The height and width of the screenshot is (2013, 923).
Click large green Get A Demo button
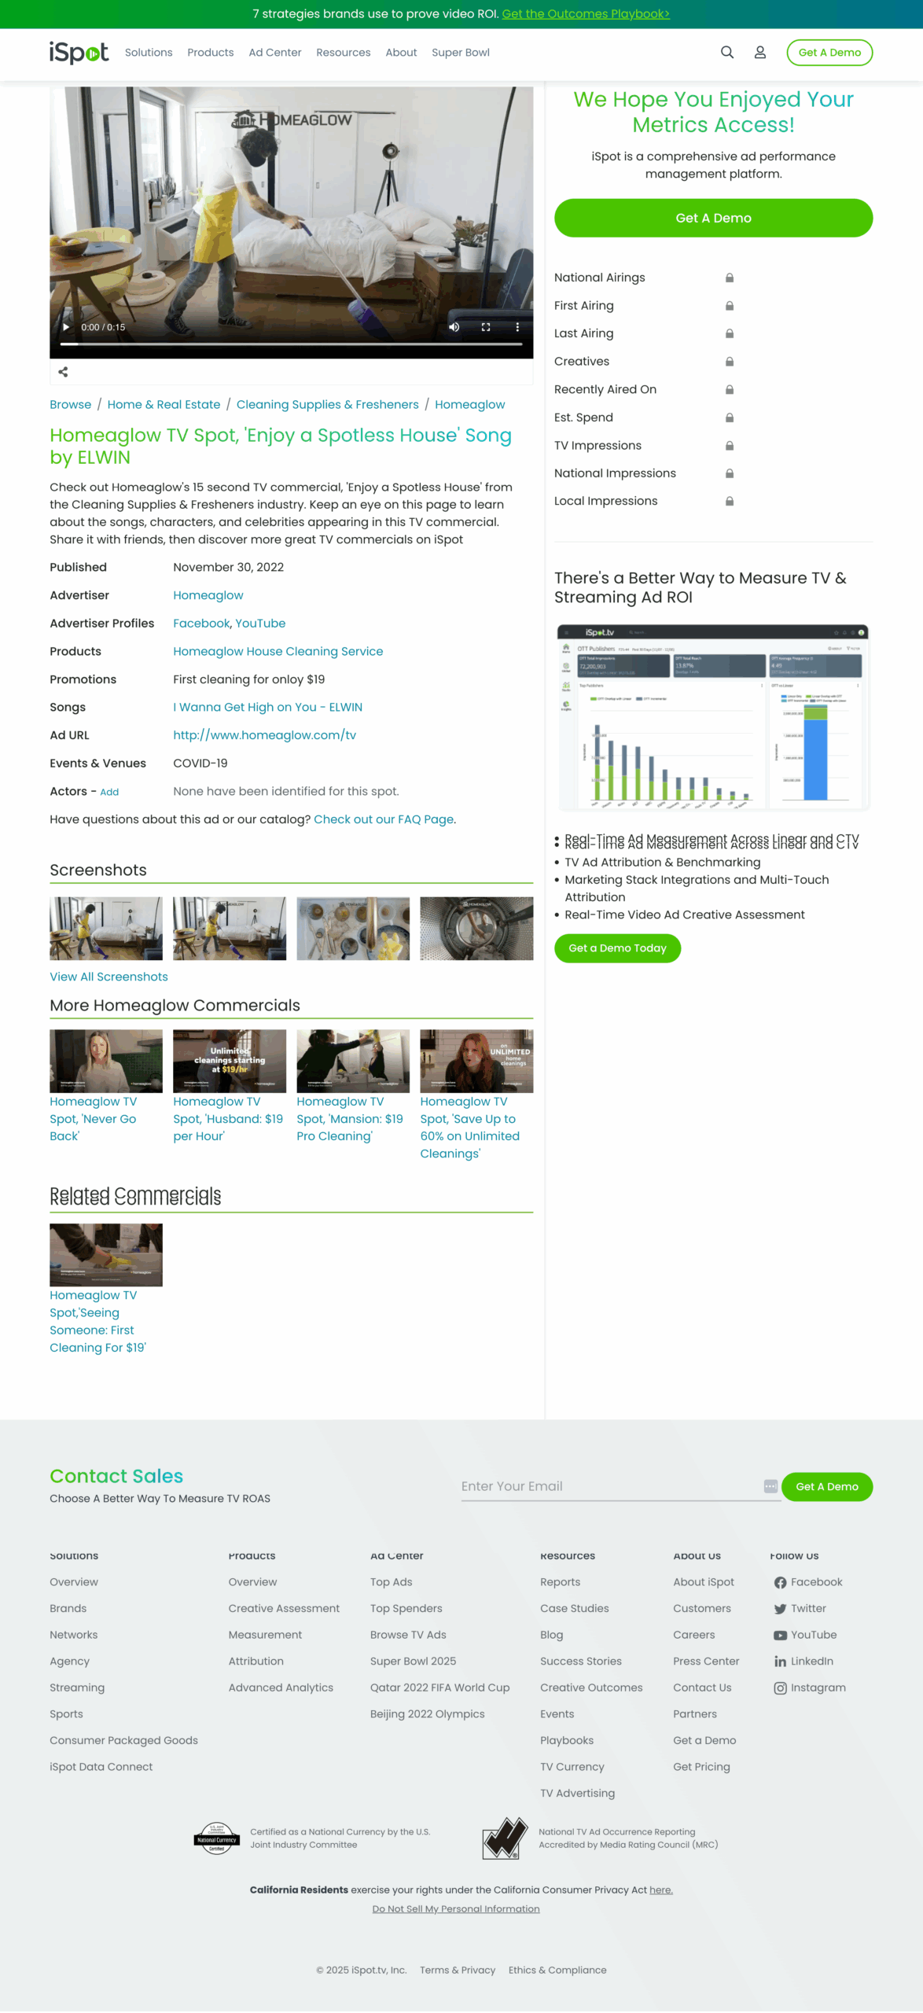click(x=713, y=218)
